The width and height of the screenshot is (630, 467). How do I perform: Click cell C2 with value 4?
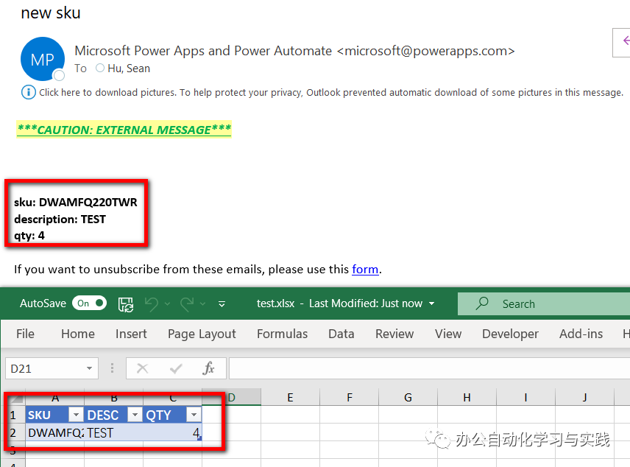click(172, 432)
